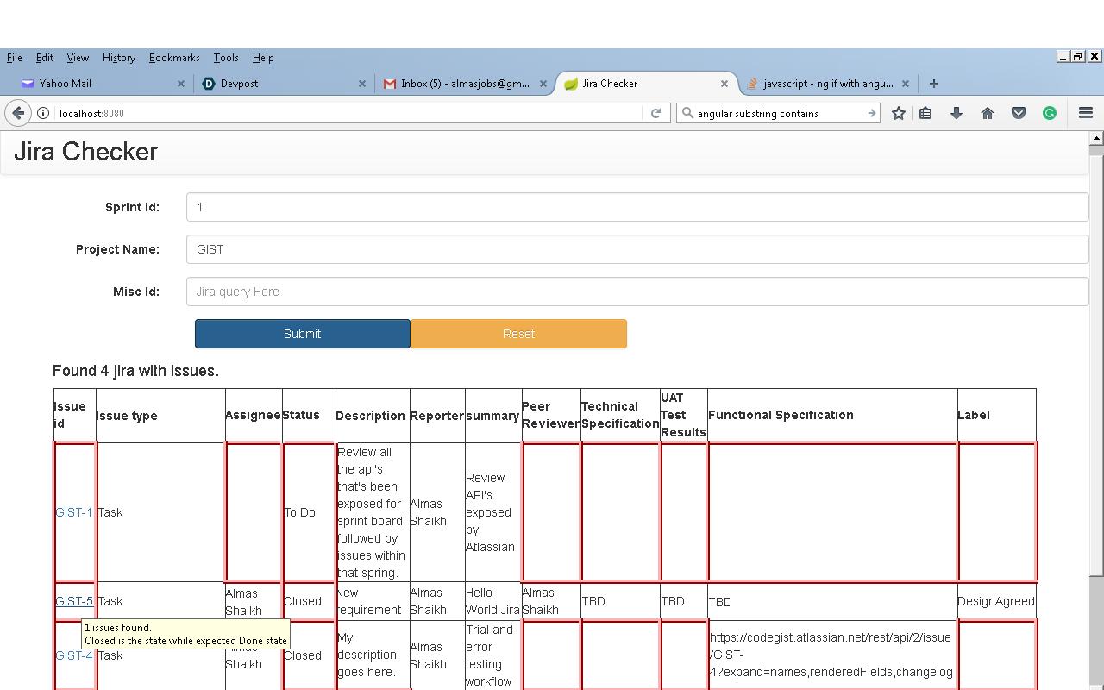This screenshot has height=690, width=1104.
Task: Click the 'Hello World Jira' summary cell
Action: pyautogui.click(x=492, y=601)
